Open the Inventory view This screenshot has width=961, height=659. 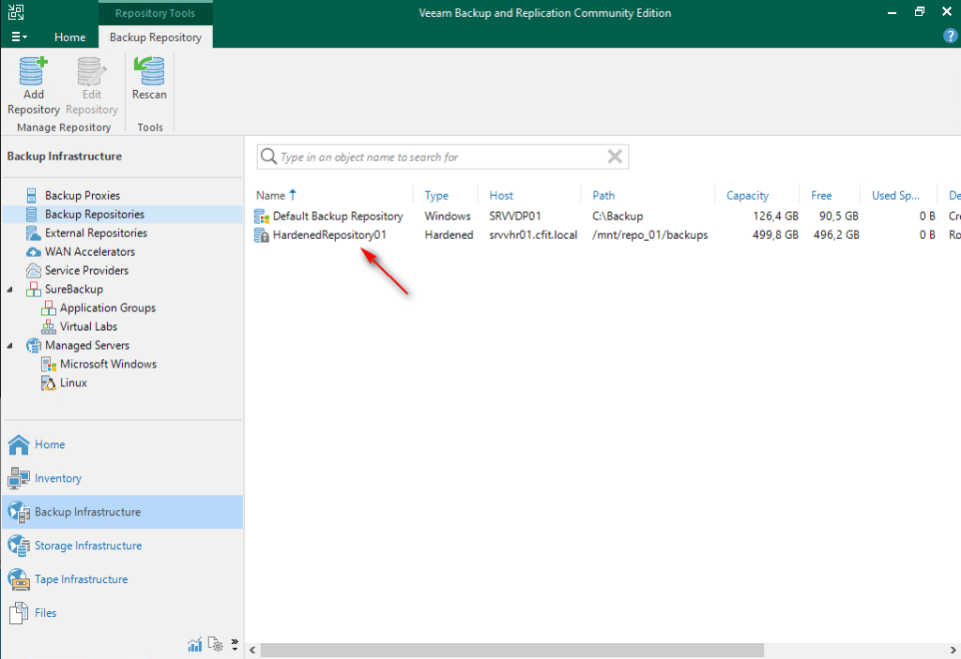click(x=57, y=478)
